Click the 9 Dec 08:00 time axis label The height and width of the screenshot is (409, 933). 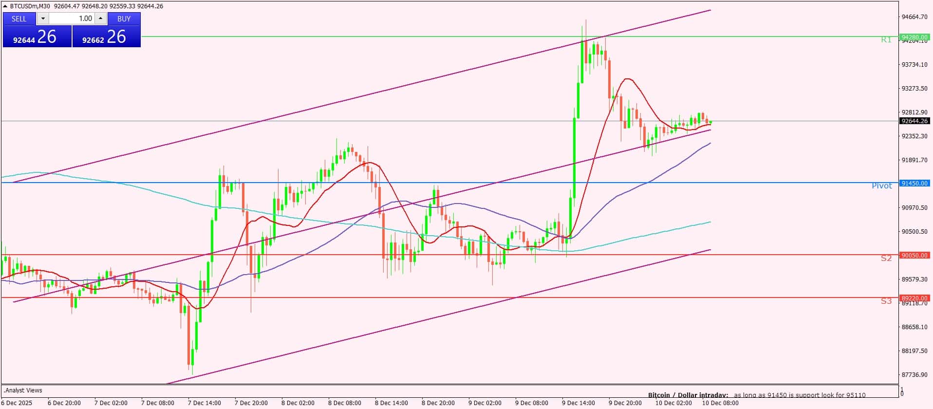click(x=532, y=403)
